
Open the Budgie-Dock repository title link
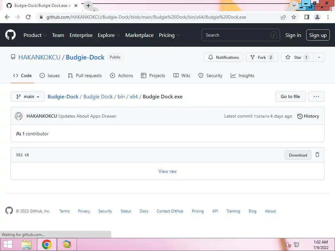pos(85,57)
